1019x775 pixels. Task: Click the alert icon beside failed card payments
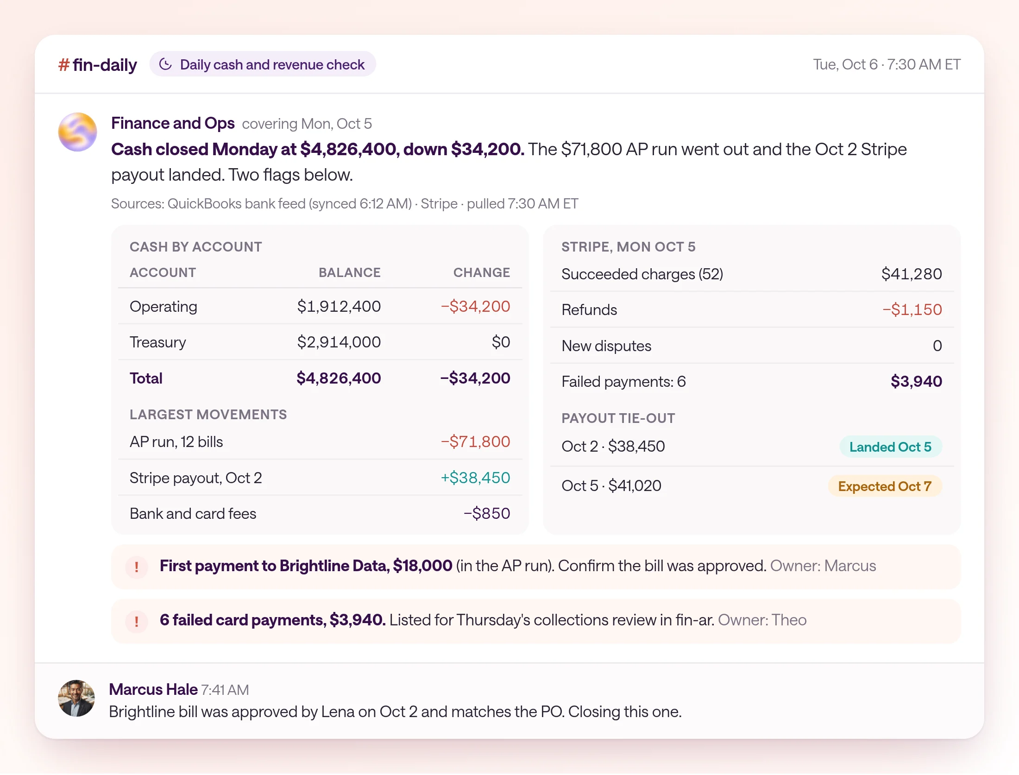click(x=137, y=621)
